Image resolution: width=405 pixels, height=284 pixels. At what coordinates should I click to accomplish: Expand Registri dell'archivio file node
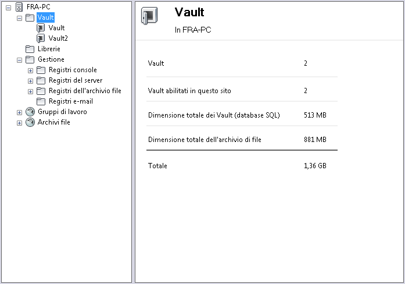pyautogui.click(x=30, y=91)
